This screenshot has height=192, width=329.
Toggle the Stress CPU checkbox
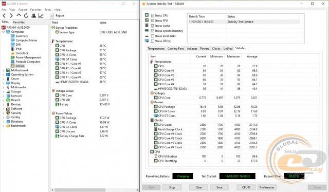(153, 15)
